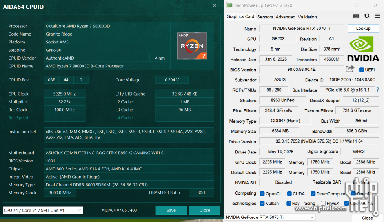Image resolution: width=384 pixels, height=222 pixels.
Task: Open the CPU core selector dropdown
Action: [43, 210]
